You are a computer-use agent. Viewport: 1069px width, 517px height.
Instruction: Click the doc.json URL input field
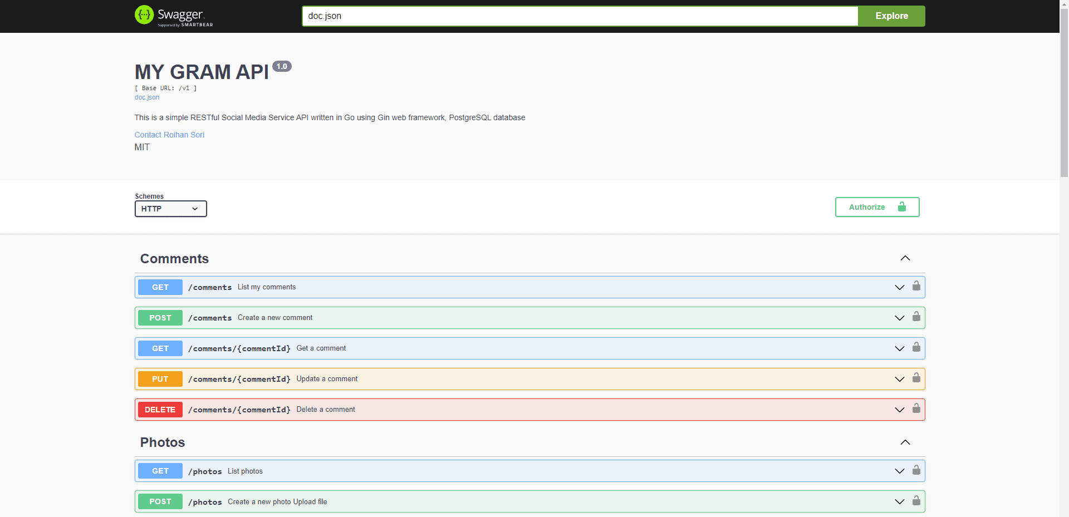point(579,16)
